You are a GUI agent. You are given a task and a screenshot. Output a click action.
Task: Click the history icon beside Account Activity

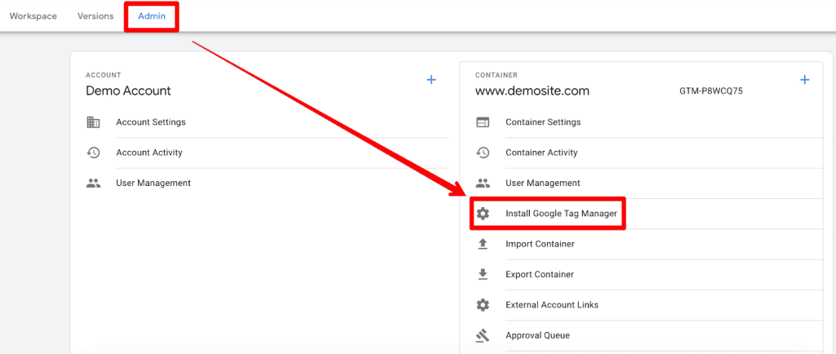pos(93,153)
